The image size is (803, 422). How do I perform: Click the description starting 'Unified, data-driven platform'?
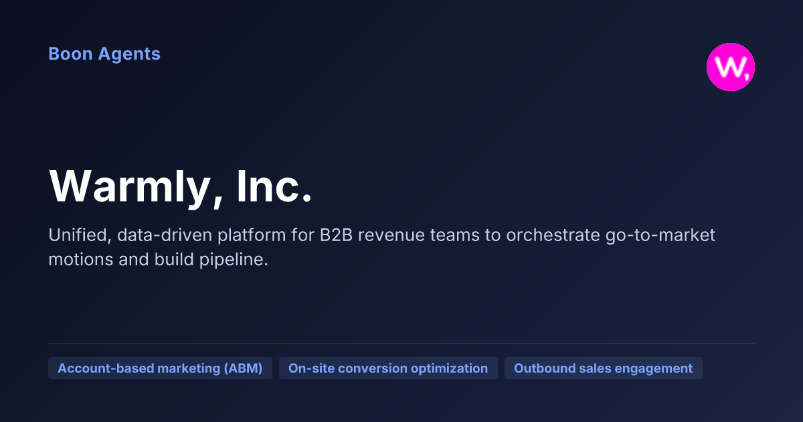tap(382, 248)
